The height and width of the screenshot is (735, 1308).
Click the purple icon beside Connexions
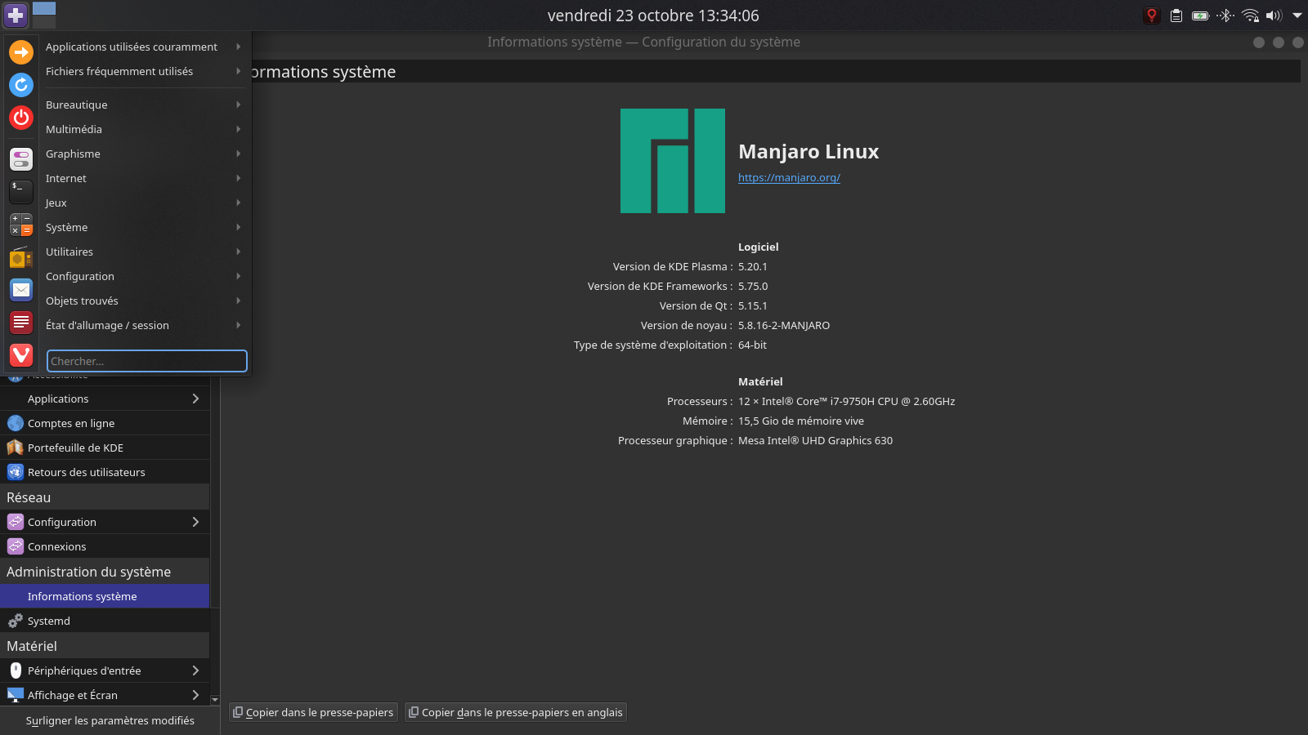tap(16, 546)
